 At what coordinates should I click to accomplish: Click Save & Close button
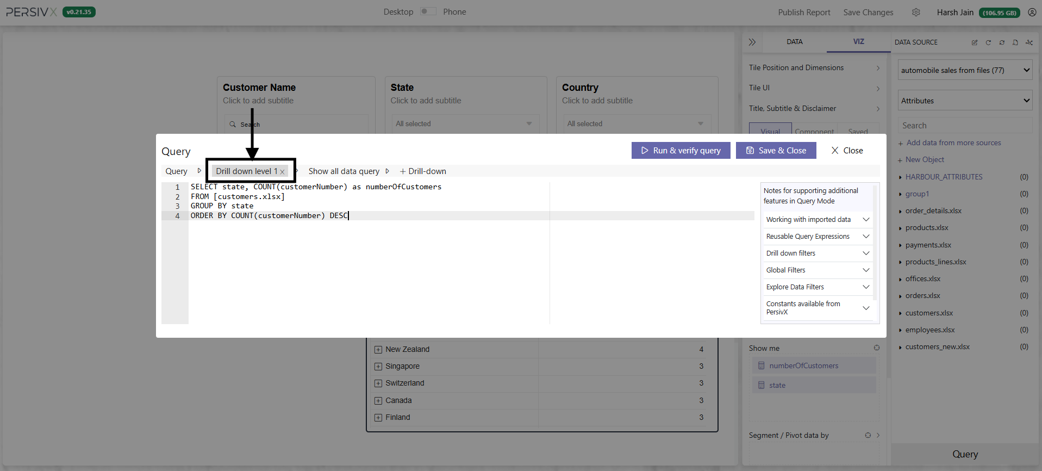click(x=776, y=151)
